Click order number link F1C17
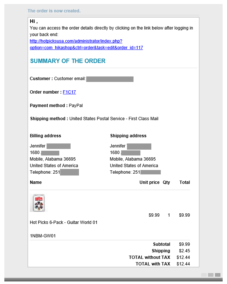This screenshot has height=284, width=227. coord(69,92)
